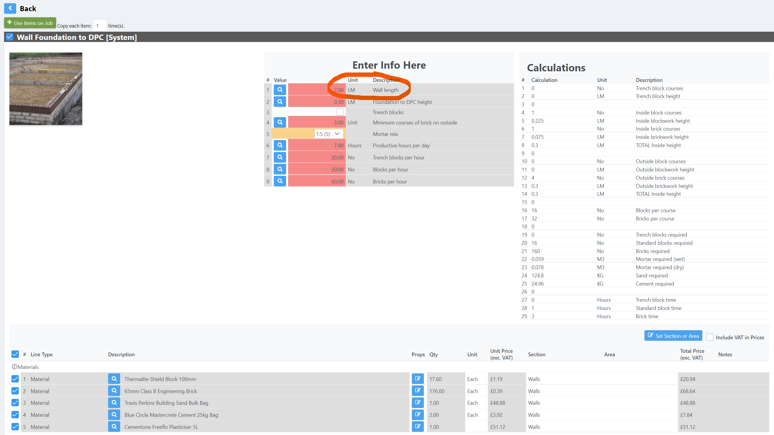Click Trench blocks per hour value 20.00
The width and height of the screenshot is (774, 435).
pyautogui.click(x=317, y=157)
